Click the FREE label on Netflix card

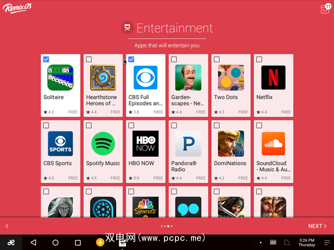click(286, 112)
